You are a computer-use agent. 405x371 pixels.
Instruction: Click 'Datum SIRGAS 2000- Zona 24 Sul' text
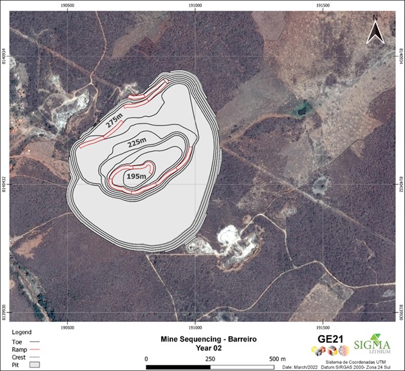pyautogui.click(x=356, y=367)
